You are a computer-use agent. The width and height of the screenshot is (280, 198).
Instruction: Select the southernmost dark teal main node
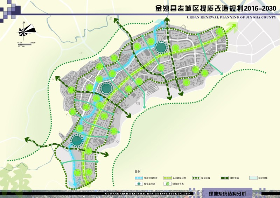[77, 141]
